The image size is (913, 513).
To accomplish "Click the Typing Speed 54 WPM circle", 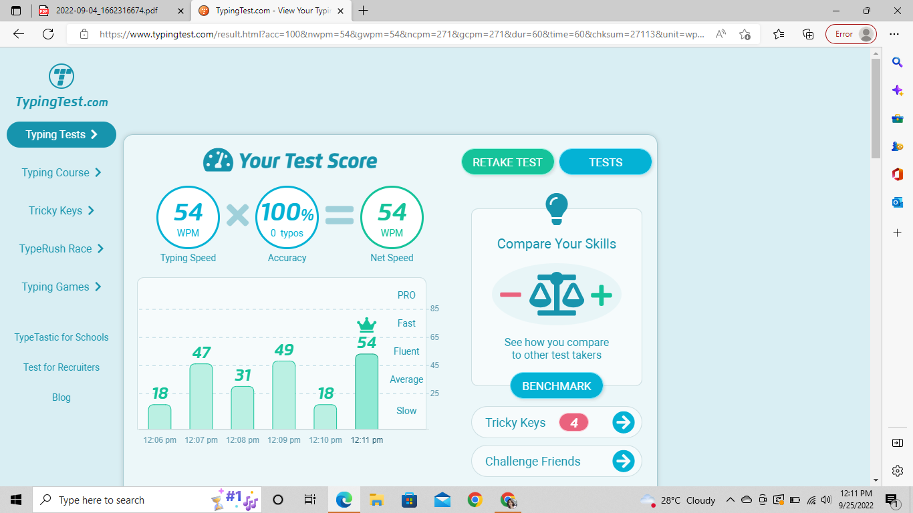I will point(188,217).
